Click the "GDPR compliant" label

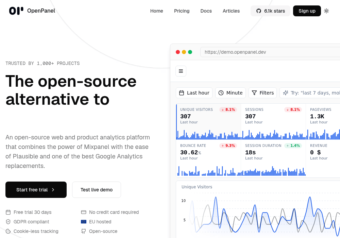click(31, 222)
